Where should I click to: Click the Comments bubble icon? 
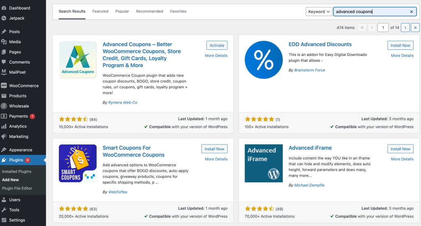(4, 62)
